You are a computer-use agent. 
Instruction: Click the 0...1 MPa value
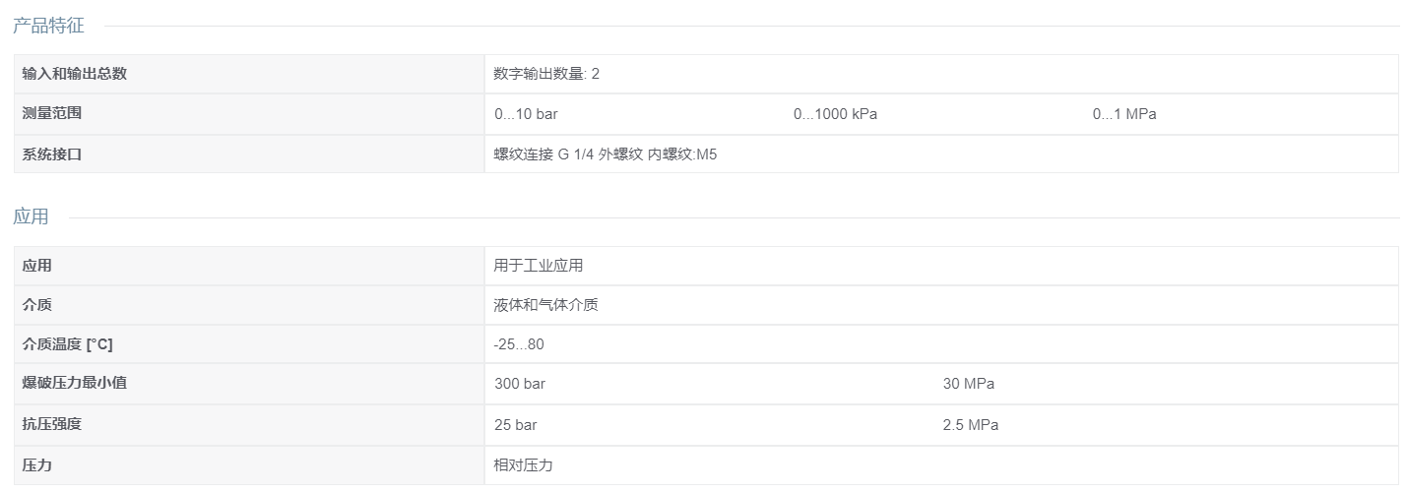(x=1124, y=114)
